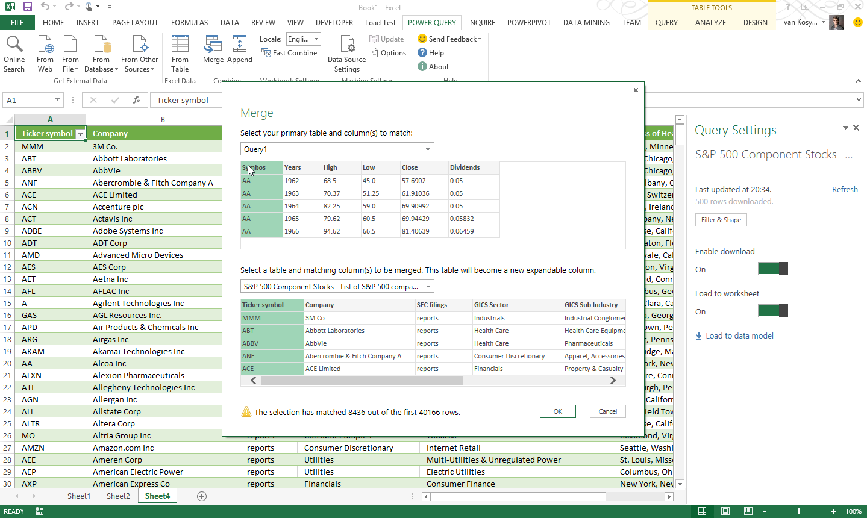The width and height of the screenshot is (867, 518).
Task: Click the Fast Combine icon
Action: (x=266, y=53)
